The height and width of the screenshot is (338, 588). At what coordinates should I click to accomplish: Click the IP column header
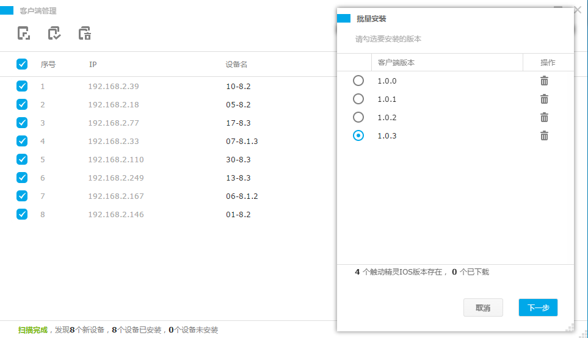point(93,65)
